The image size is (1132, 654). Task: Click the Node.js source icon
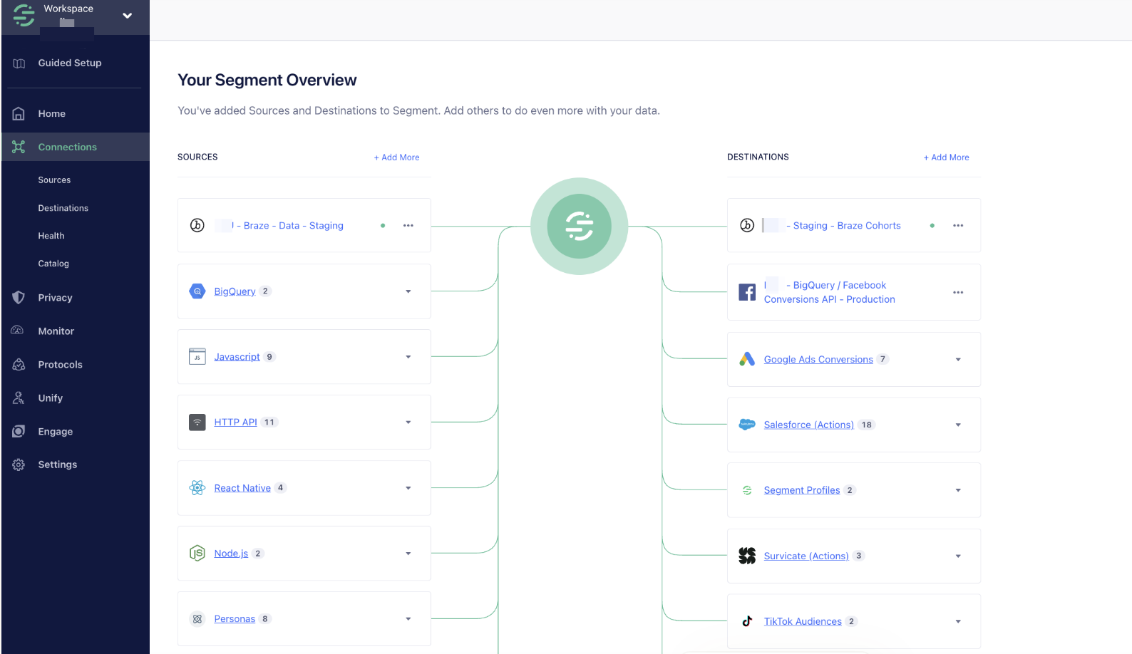197,553
